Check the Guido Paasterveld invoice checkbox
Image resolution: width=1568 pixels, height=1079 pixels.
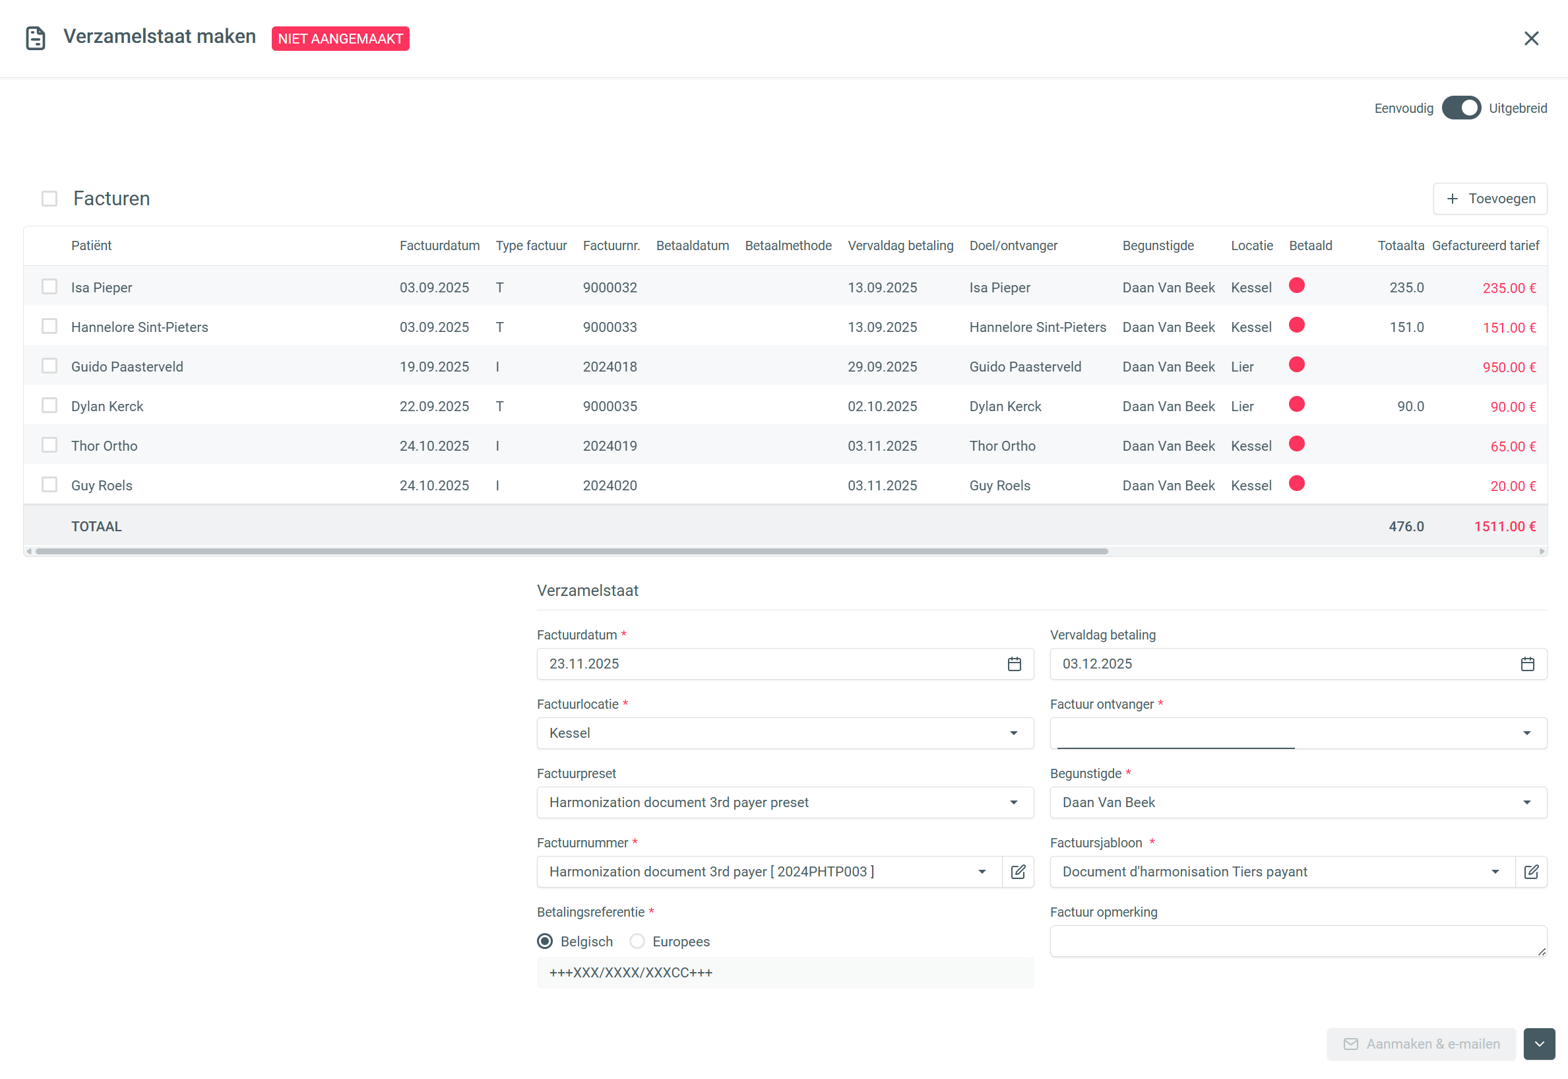pos(49,366)
